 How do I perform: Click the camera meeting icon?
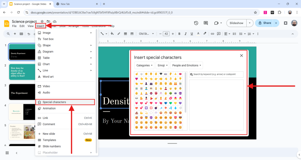tap(216, 23)
